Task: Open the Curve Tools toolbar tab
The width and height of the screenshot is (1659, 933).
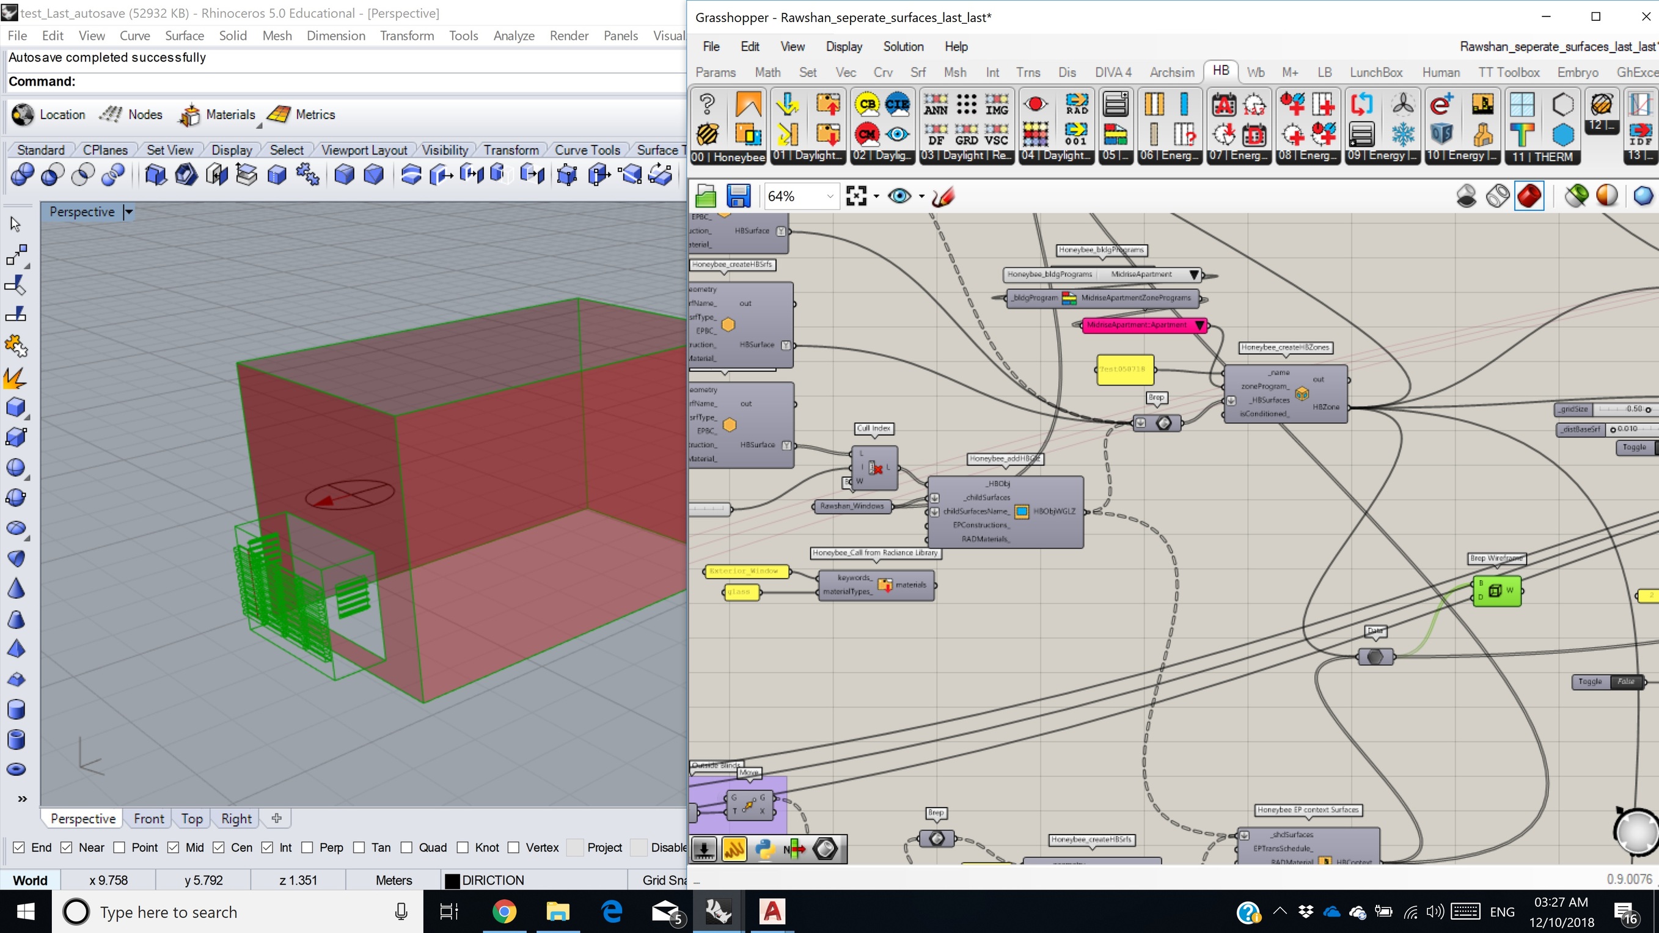Action: (x=587, y=150)
